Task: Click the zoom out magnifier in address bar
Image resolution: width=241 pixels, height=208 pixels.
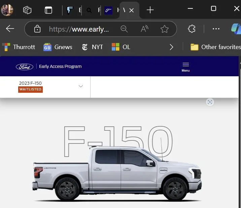Action: (124, 29)
